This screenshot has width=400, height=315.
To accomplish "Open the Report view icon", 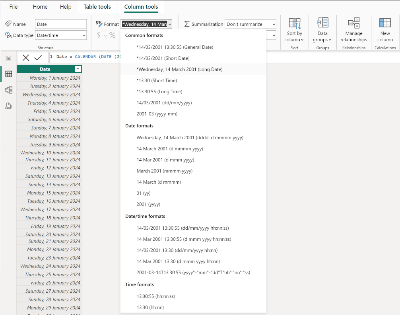I will point(9,58).
